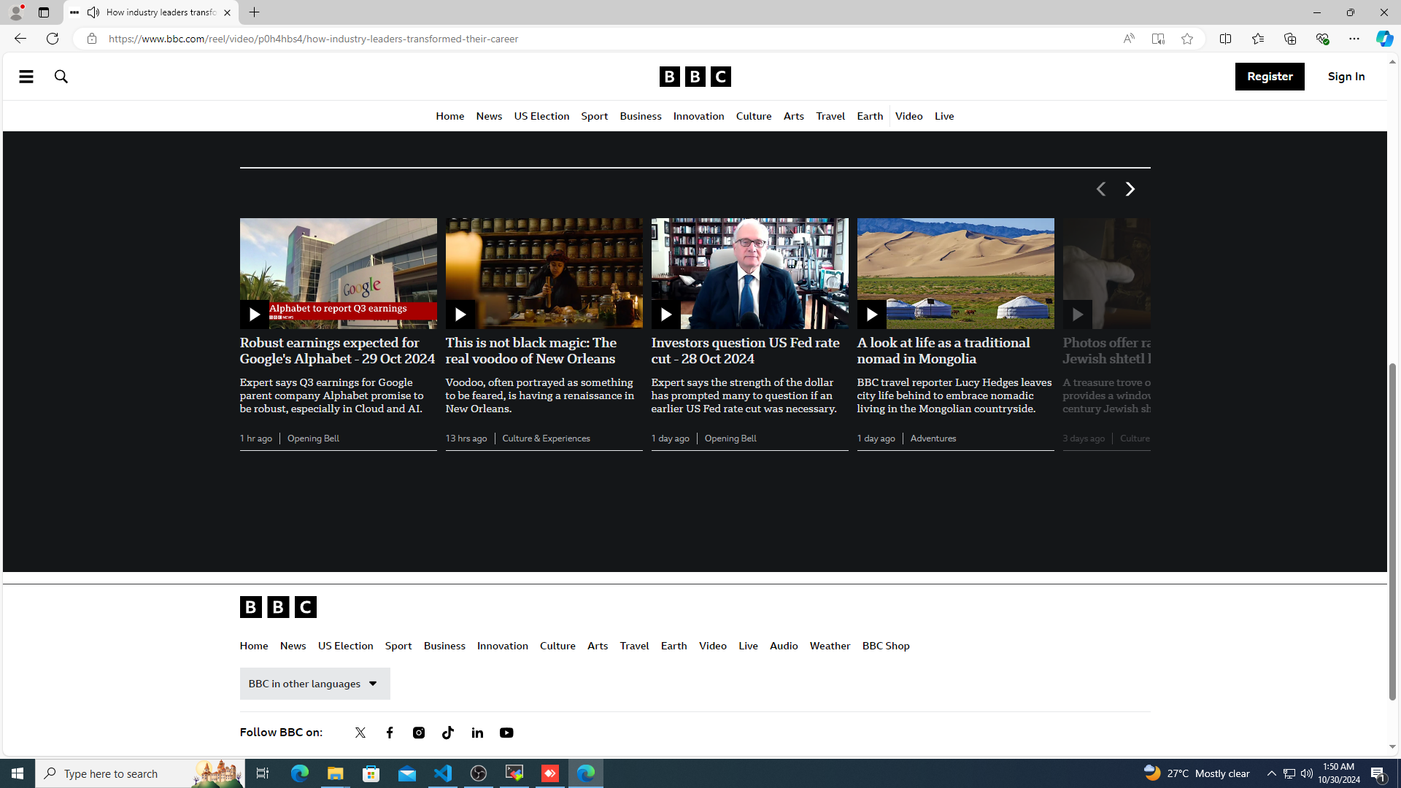Follow BBC on Facebook

pyautogui.click(x=390, y=733)
